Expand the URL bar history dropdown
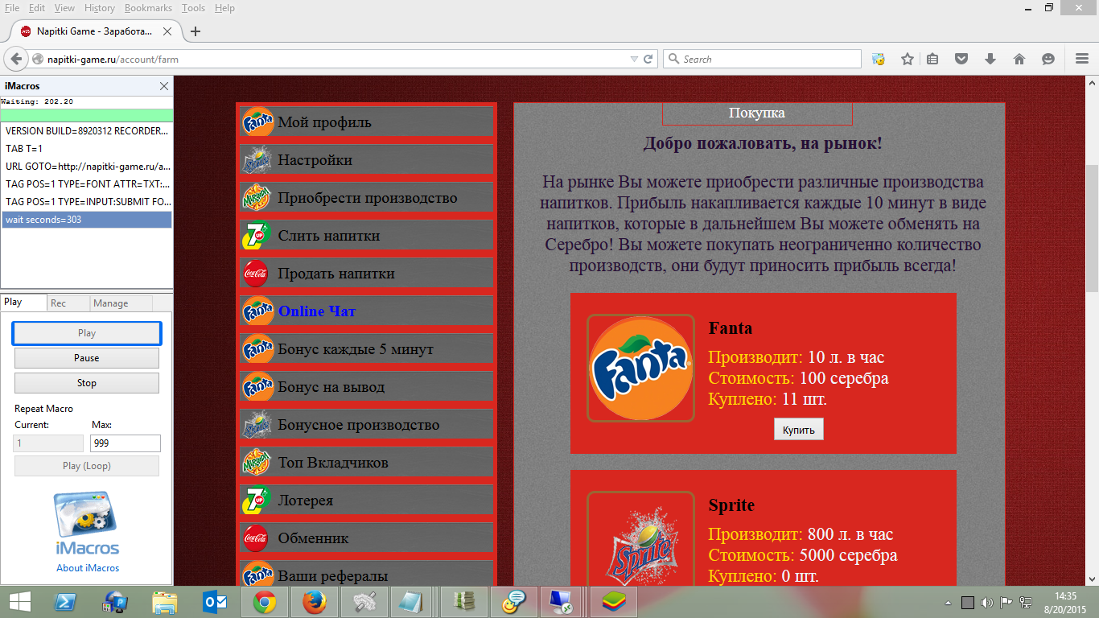 (635, 59)
